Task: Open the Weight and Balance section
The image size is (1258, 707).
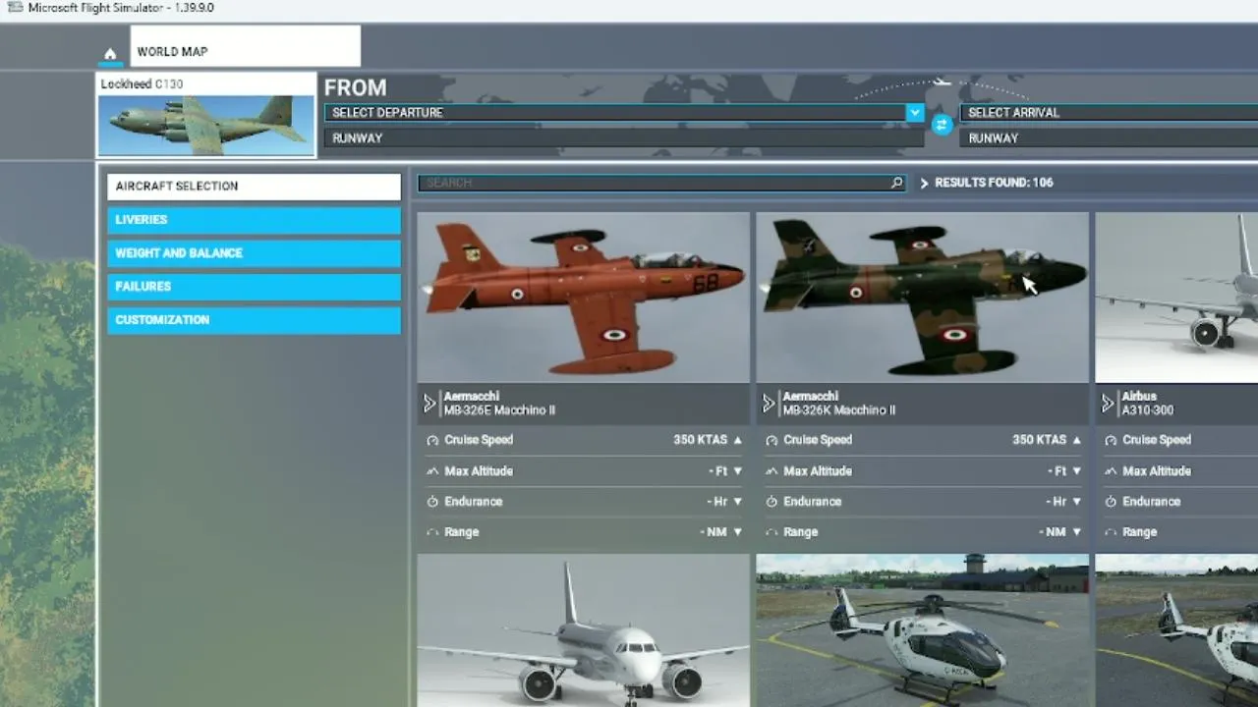Action: 254,253
